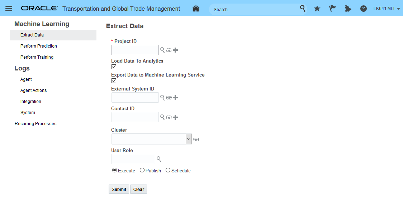Screen dimensions: 403x206
Task: Open Perform Prediction in the sidebar
Action: (39, 46)
